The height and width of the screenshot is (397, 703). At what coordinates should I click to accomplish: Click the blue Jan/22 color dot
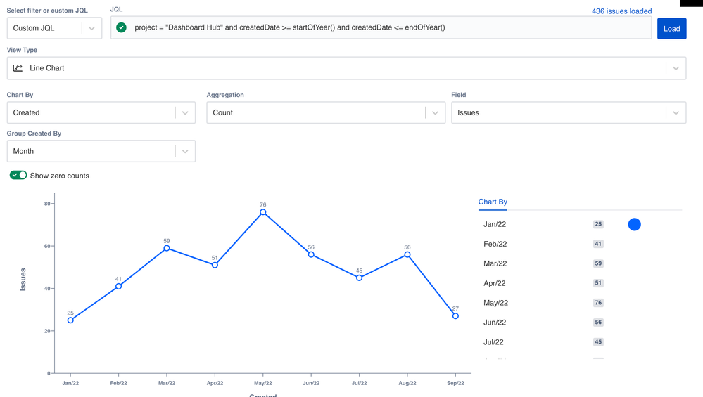[x=634, y=225]
